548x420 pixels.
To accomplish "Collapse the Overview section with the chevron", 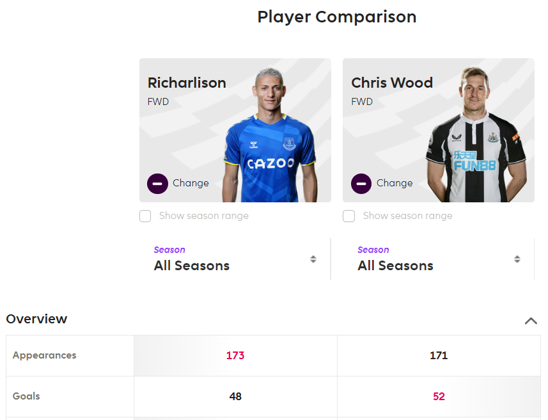I will tap(531, 321).
